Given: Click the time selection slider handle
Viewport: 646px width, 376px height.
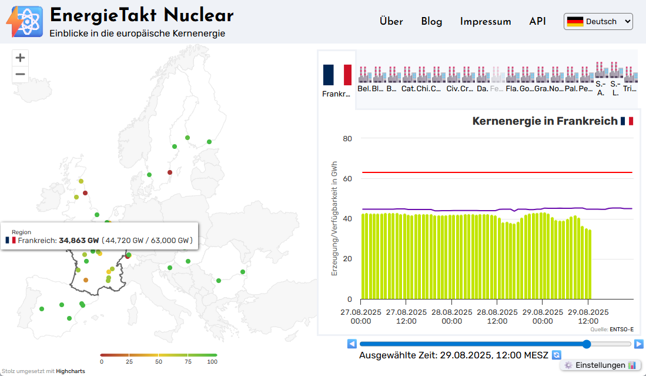Looking at the screenshot, I should [586, 344].
